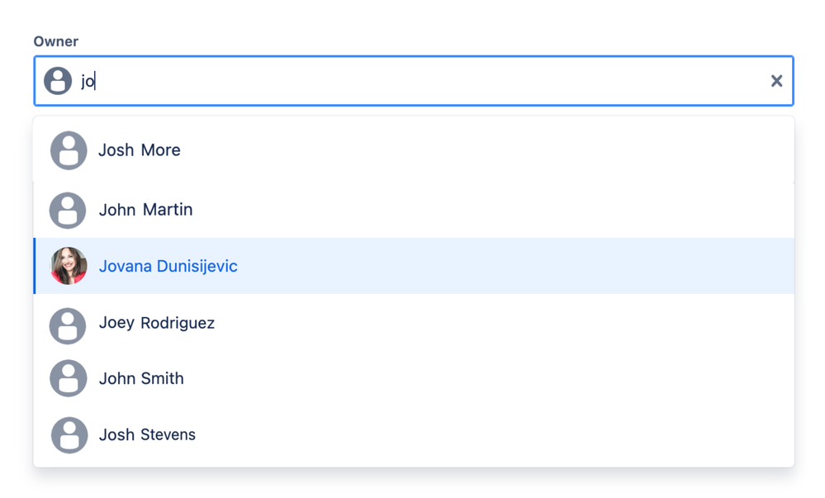The height and width of the screenshot is (498, 825).
Task: Click the user avatar inside Owner field
Action: (x=58, y=81)
